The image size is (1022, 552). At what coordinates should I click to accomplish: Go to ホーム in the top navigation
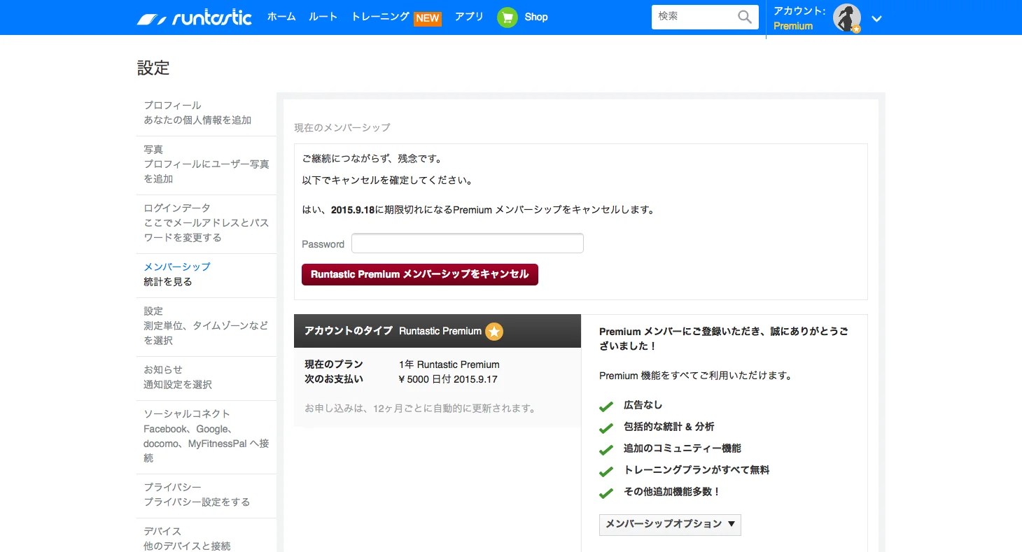[281, 17]
